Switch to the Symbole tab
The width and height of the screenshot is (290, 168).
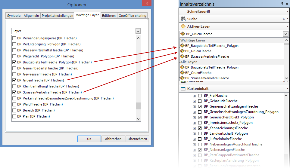pos(14,16)
